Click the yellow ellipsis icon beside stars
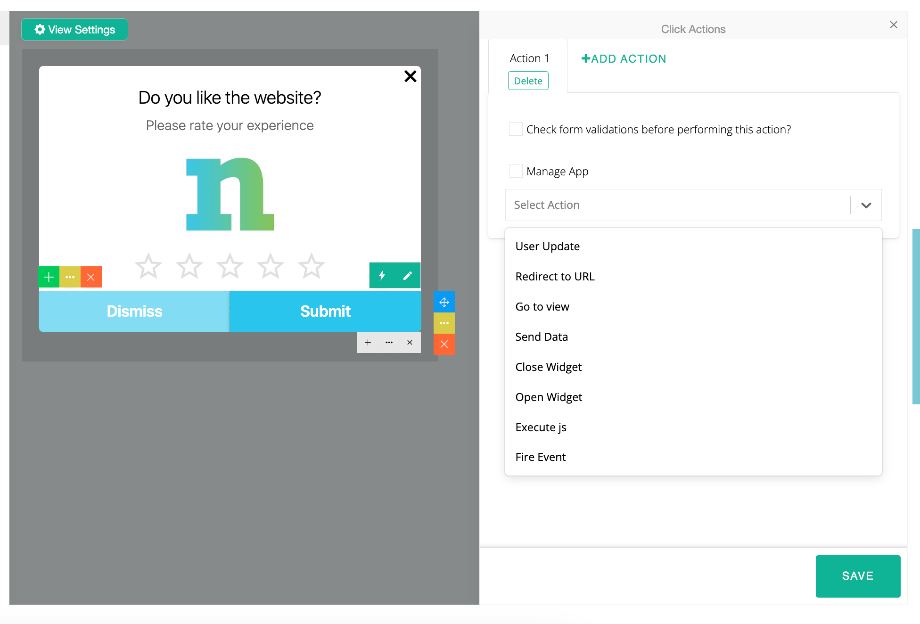Image resolution: width=920 pixels, height=624 pixels. pyautogui.click(x=70, y=277)
